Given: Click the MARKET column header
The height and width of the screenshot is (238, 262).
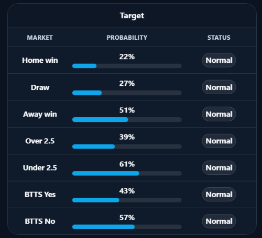Looking at the screenshot, I should coord(40,38).
